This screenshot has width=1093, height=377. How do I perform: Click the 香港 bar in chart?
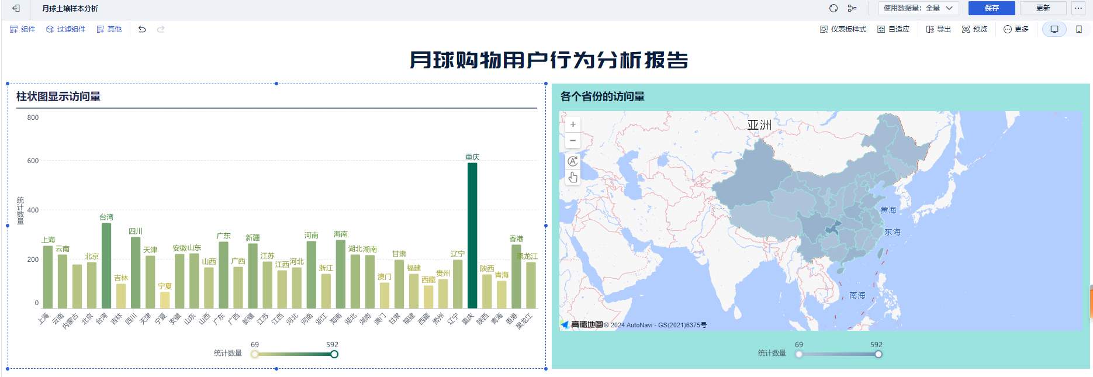click(x=517, y=276)
